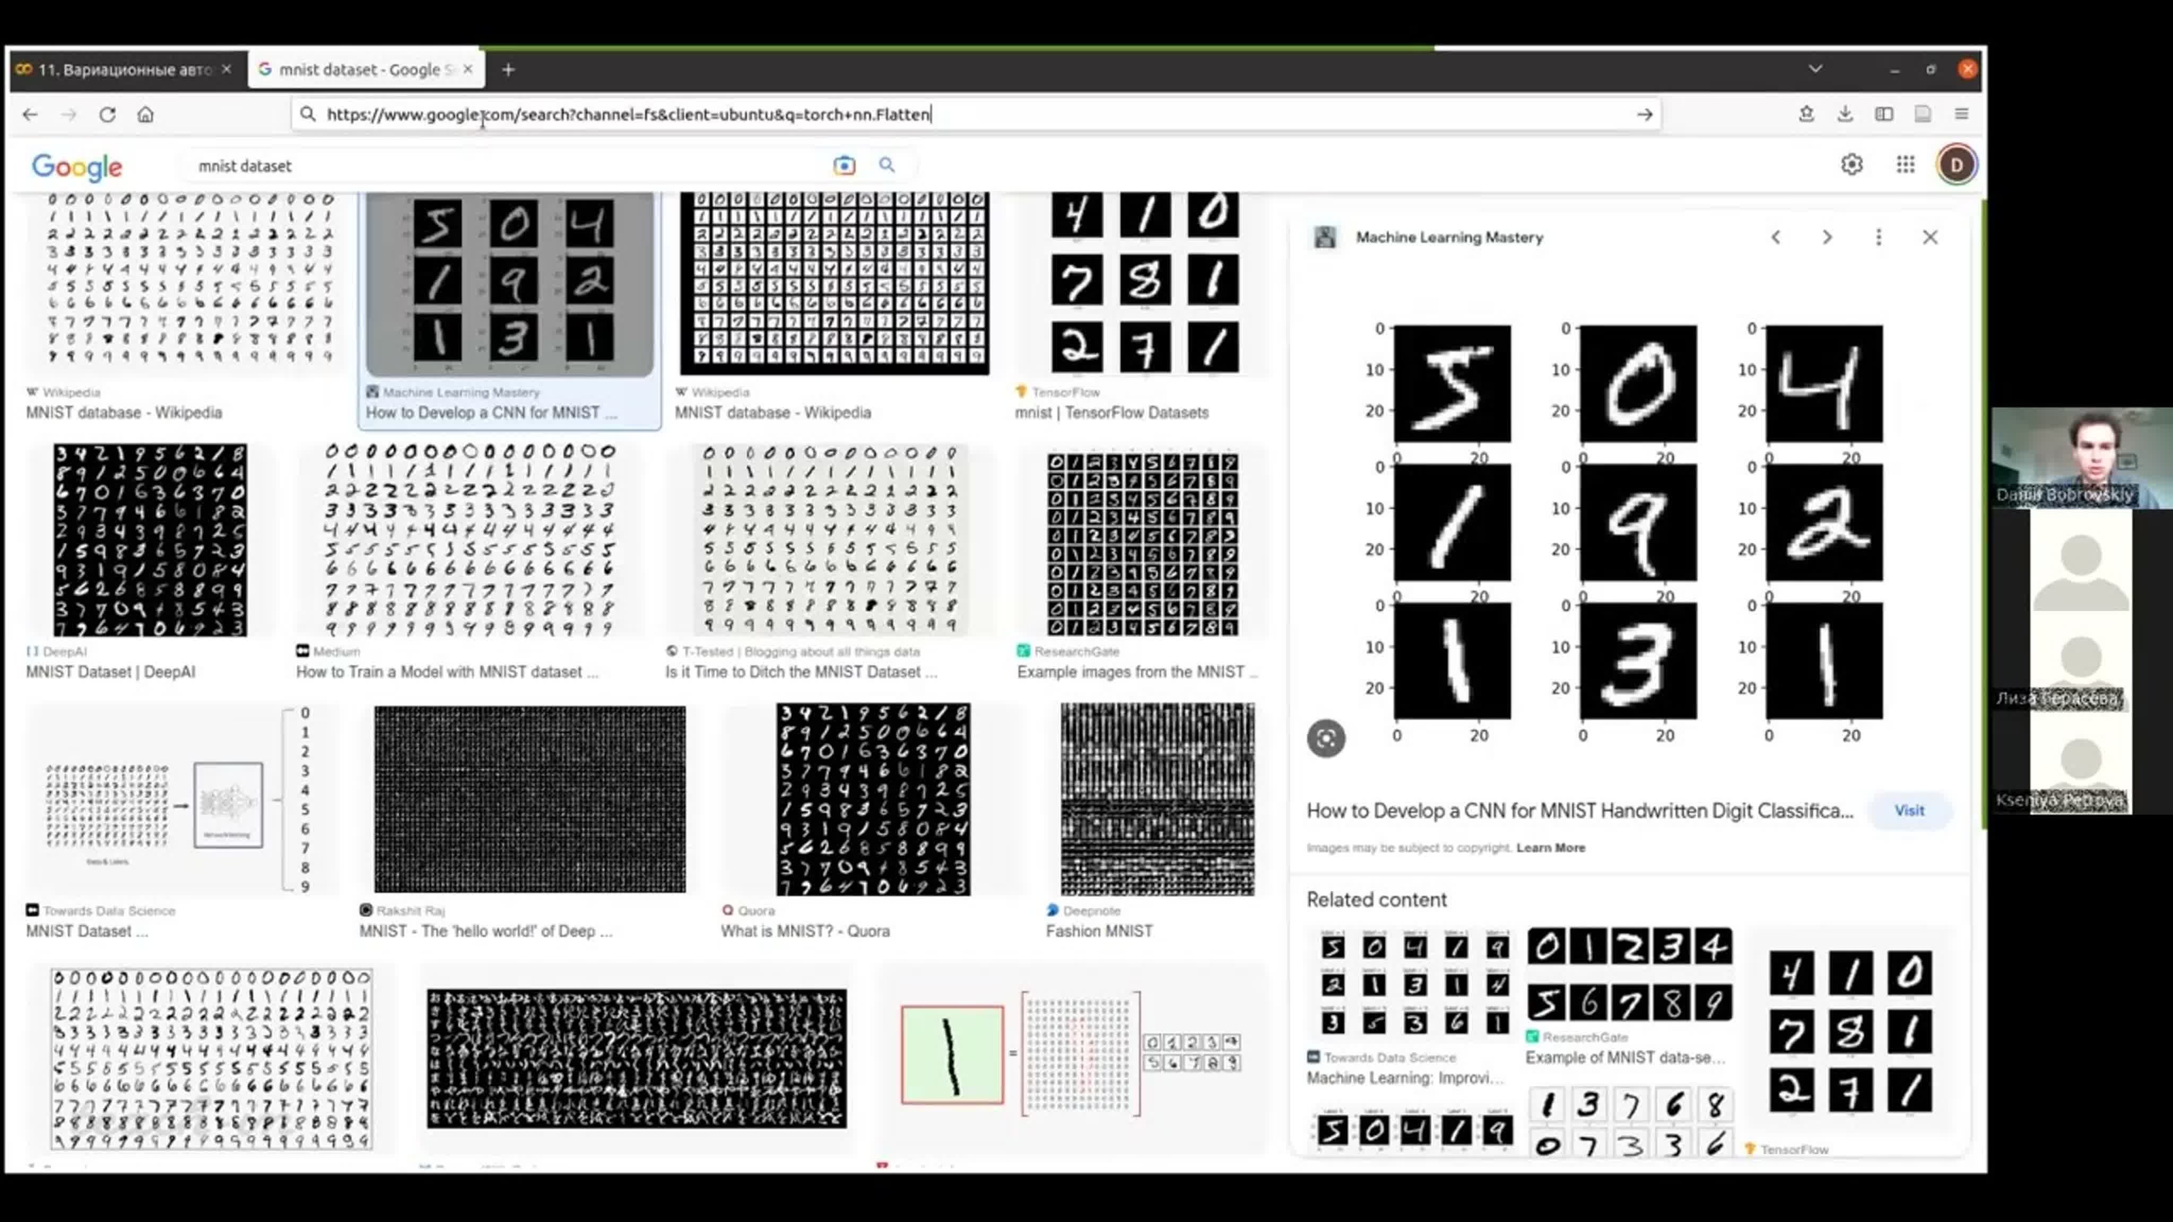Open the browser hamburger menu
The width and height of the screenshot is (2173, 1222).
coord(1961,114)
